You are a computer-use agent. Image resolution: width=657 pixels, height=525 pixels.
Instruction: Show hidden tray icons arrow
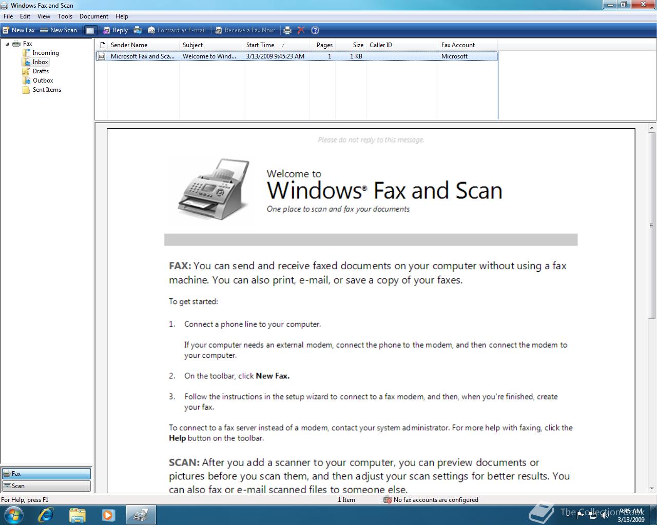(x=568, y=515)
